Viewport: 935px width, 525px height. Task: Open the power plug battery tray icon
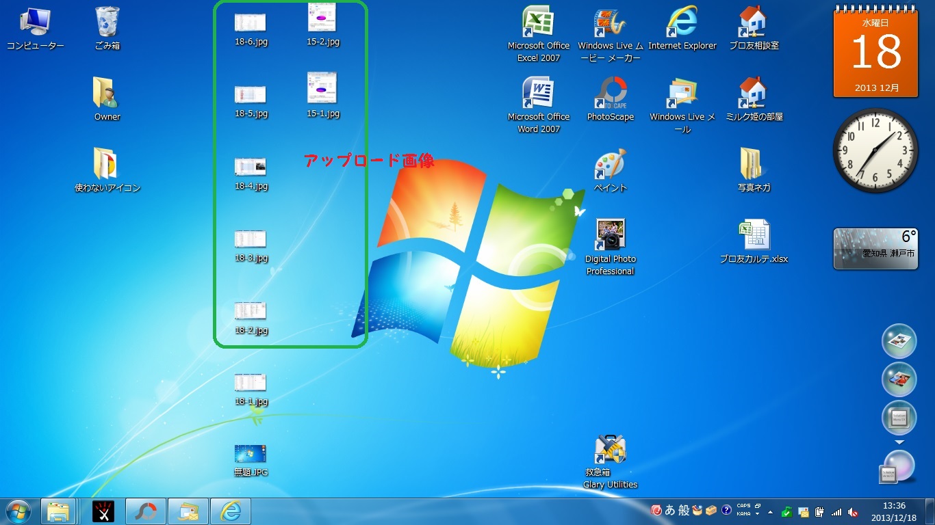[x=819, y=511]
